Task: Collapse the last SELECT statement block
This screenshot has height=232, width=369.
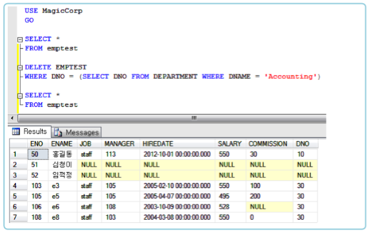Action: 20,95
